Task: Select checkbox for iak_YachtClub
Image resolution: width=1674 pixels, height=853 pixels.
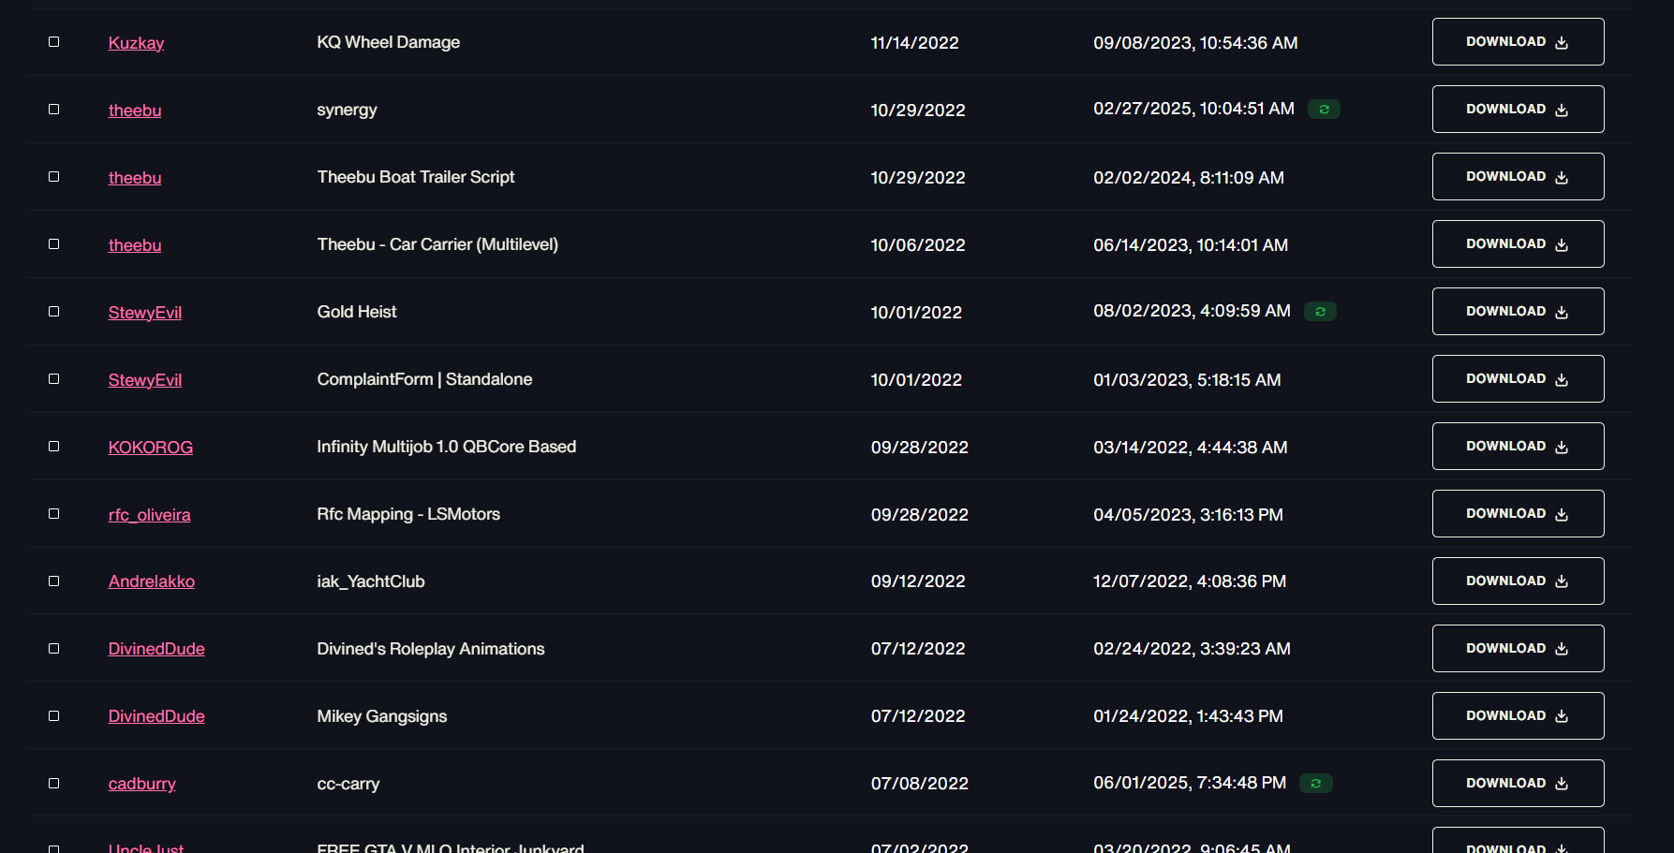Action: 54,581
